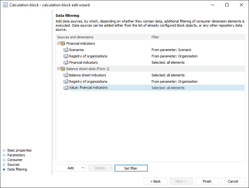Collapse the Balance sheet data (Form 1) node
Screen dimensions: 249x188
[x=58, y=69]
